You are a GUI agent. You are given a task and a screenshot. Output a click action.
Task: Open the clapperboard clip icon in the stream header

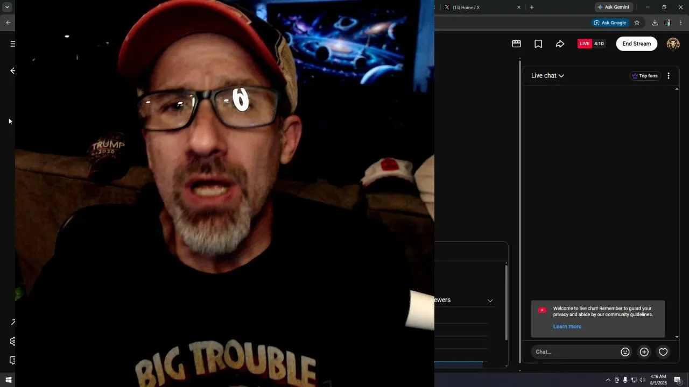coord(516,44)
